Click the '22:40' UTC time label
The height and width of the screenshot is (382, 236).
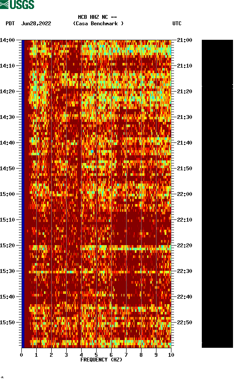click(185, 297)
